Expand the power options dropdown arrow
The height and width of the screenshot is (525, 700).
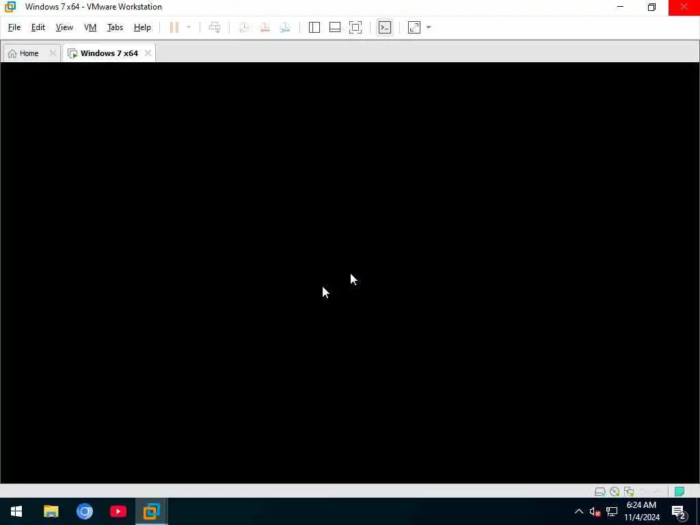[189, 27]
